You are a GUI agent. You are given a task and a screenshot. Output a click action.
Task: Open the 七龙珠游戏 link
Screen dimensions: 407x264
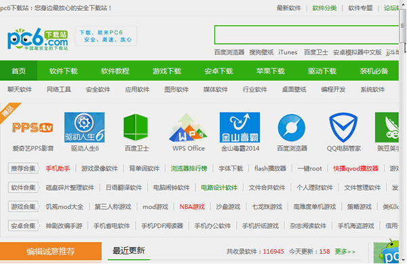pyautogui.click(x=267, y=207)
